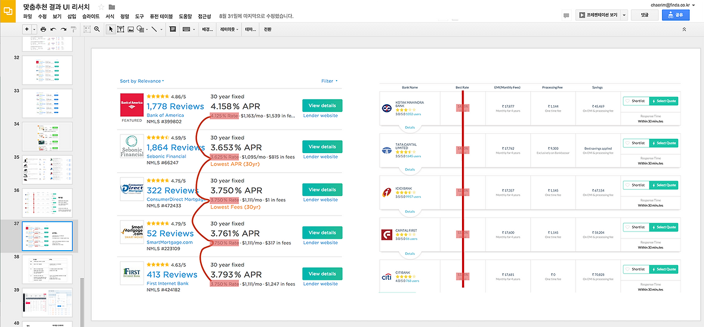Screen dimensions: 704x327
Task: Click the 'First Internet Bank' name text
Action: click(167, 284)
